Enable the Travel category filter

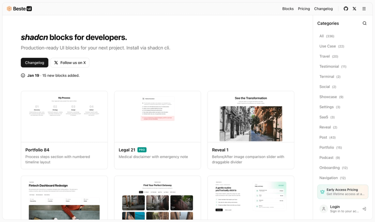pyautogui.click(x=324, y=56)
